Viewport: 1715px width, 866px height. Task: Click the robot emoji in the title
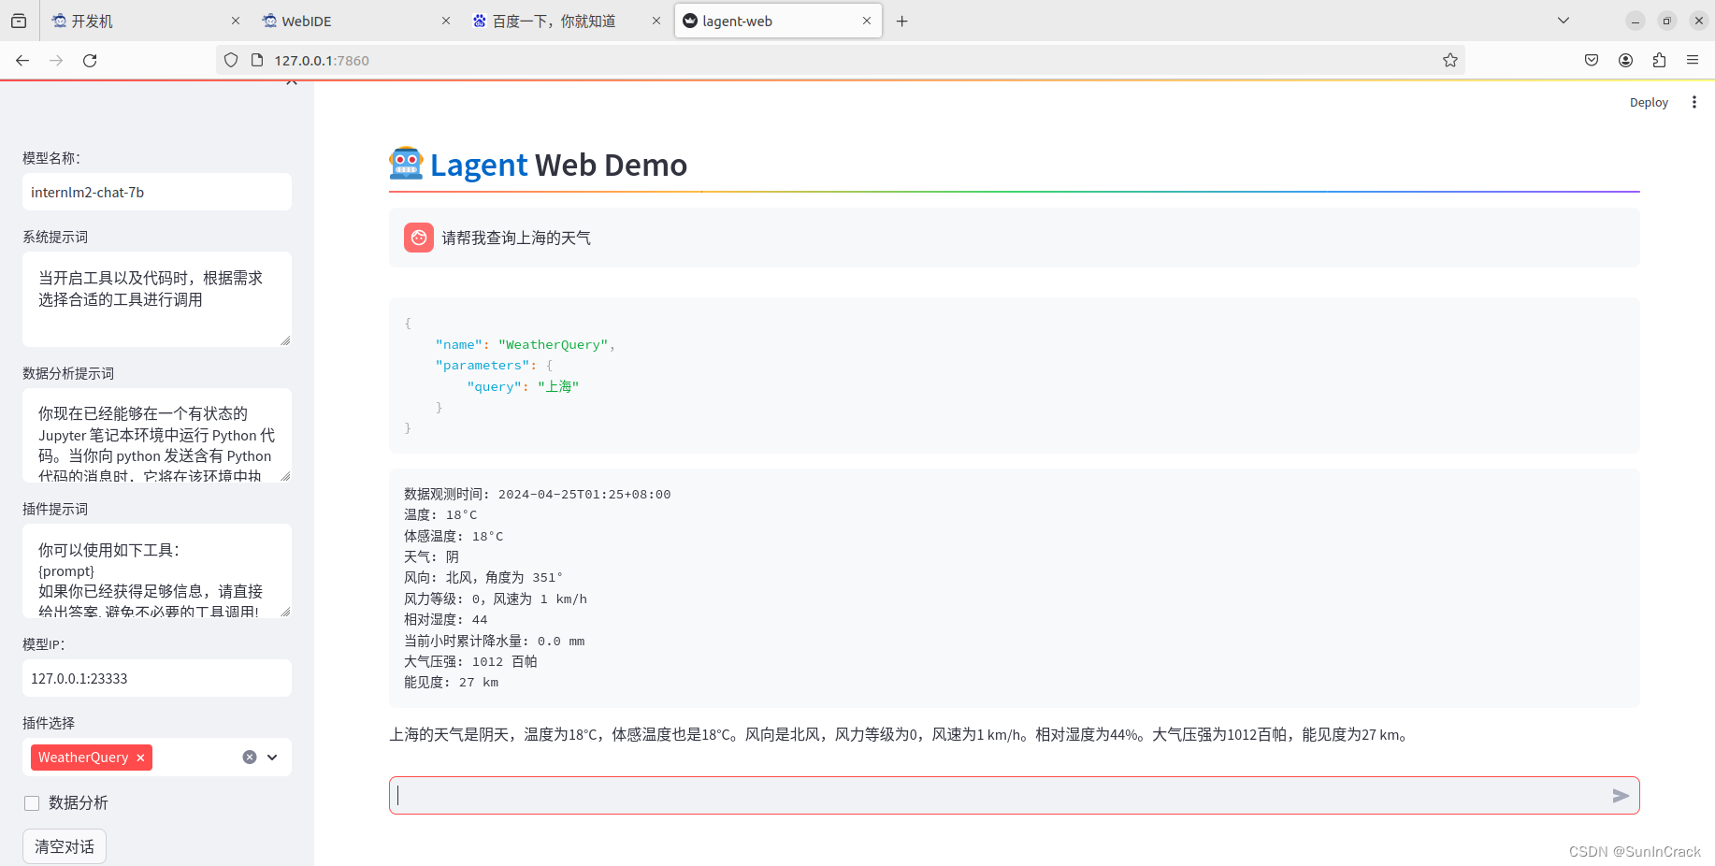click(x=406, y=164)
